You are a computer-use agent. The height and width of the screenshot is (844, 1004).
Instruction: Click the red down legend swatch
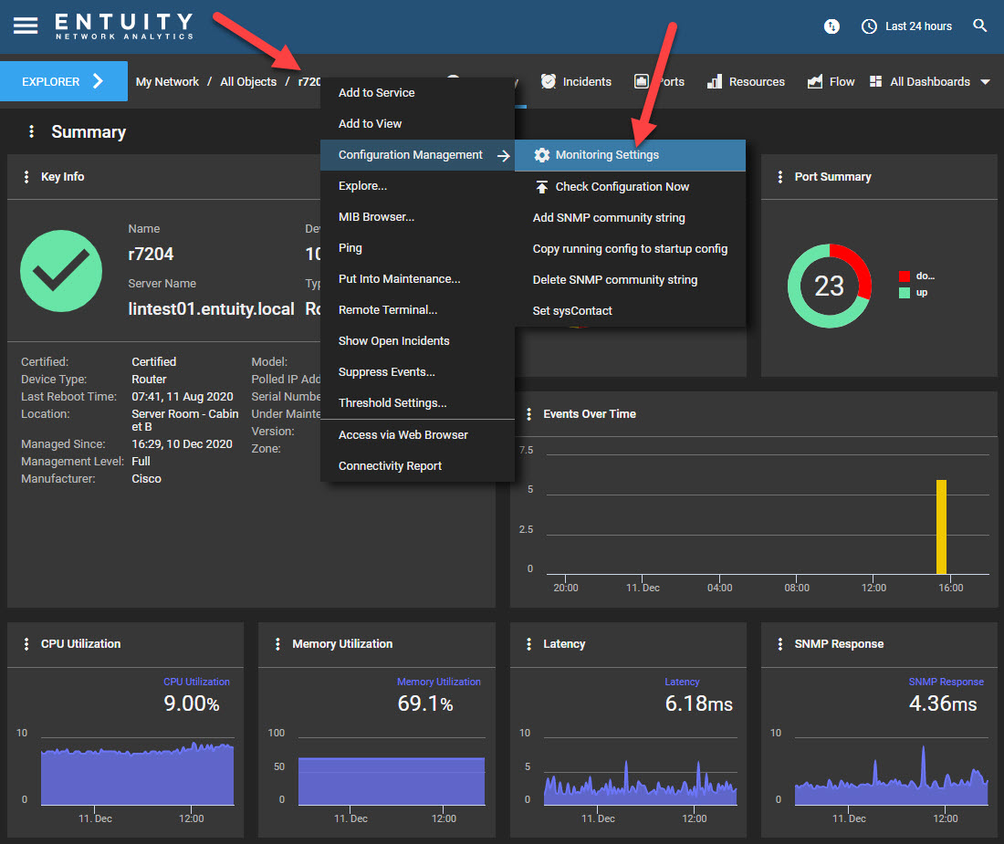tap(905, 276)
